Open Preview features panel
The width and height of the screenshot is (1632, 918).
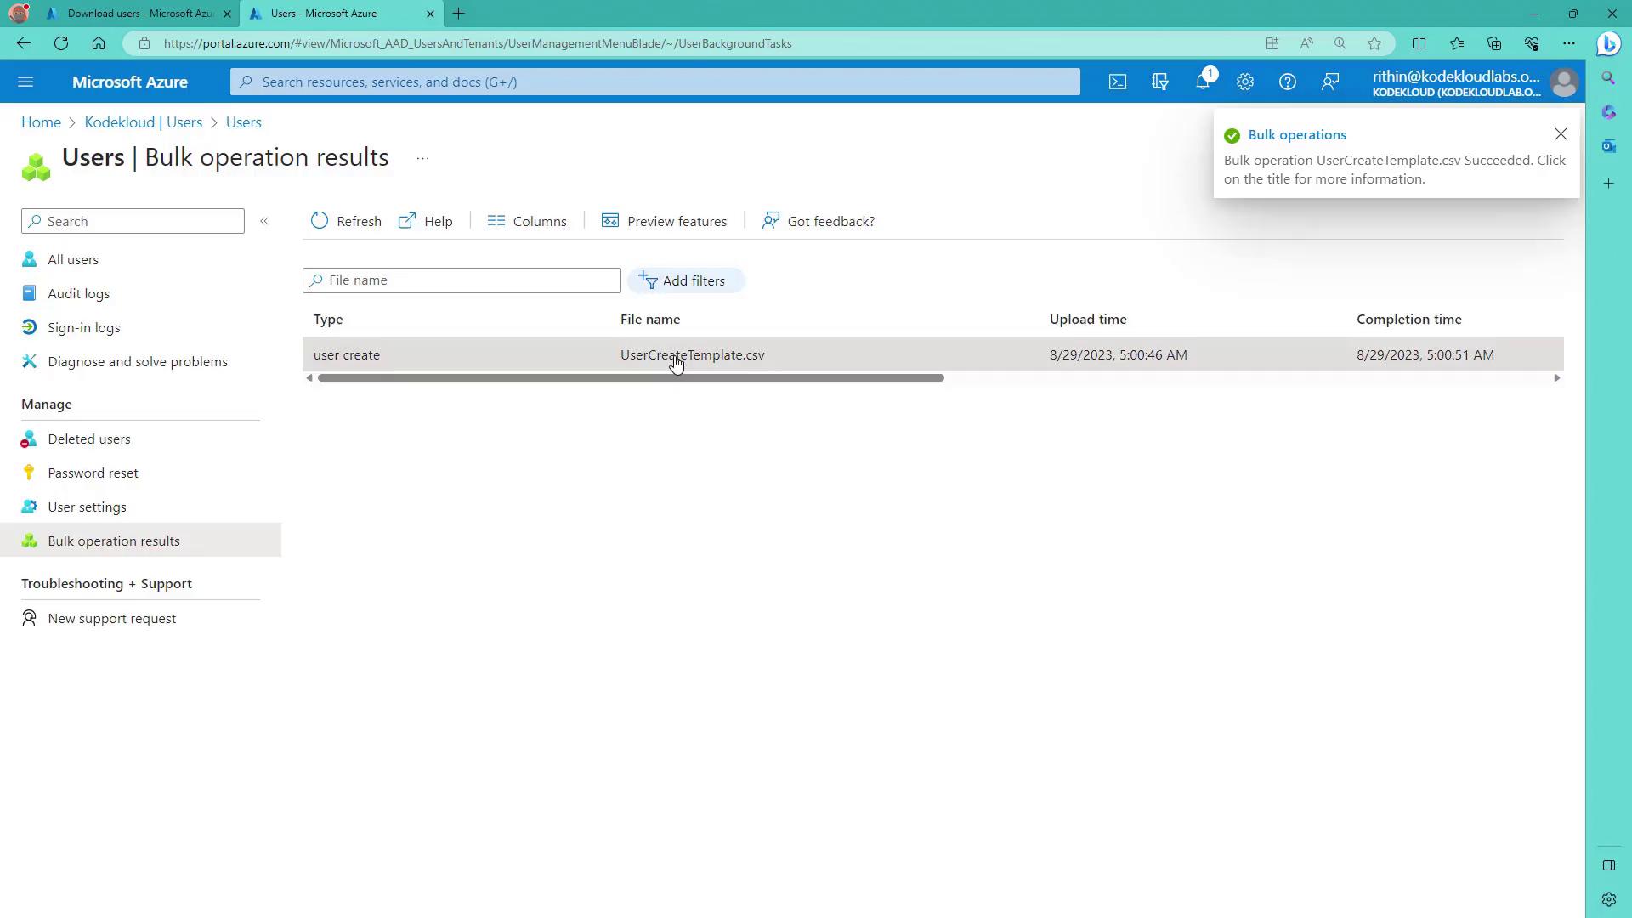pyautogui.click(x=665, y=221)
